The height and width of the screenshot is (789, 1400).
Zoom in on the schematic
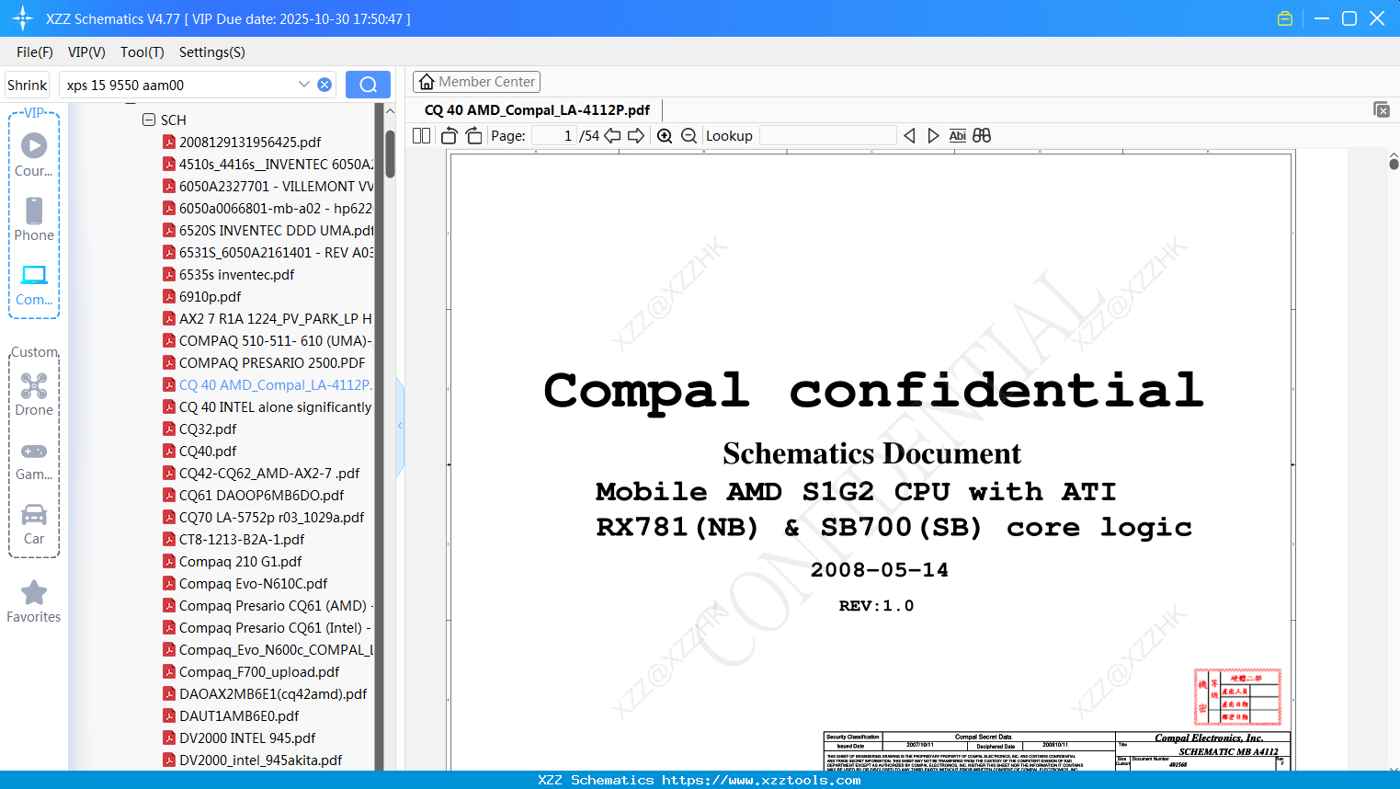click(x=665, y=136)
